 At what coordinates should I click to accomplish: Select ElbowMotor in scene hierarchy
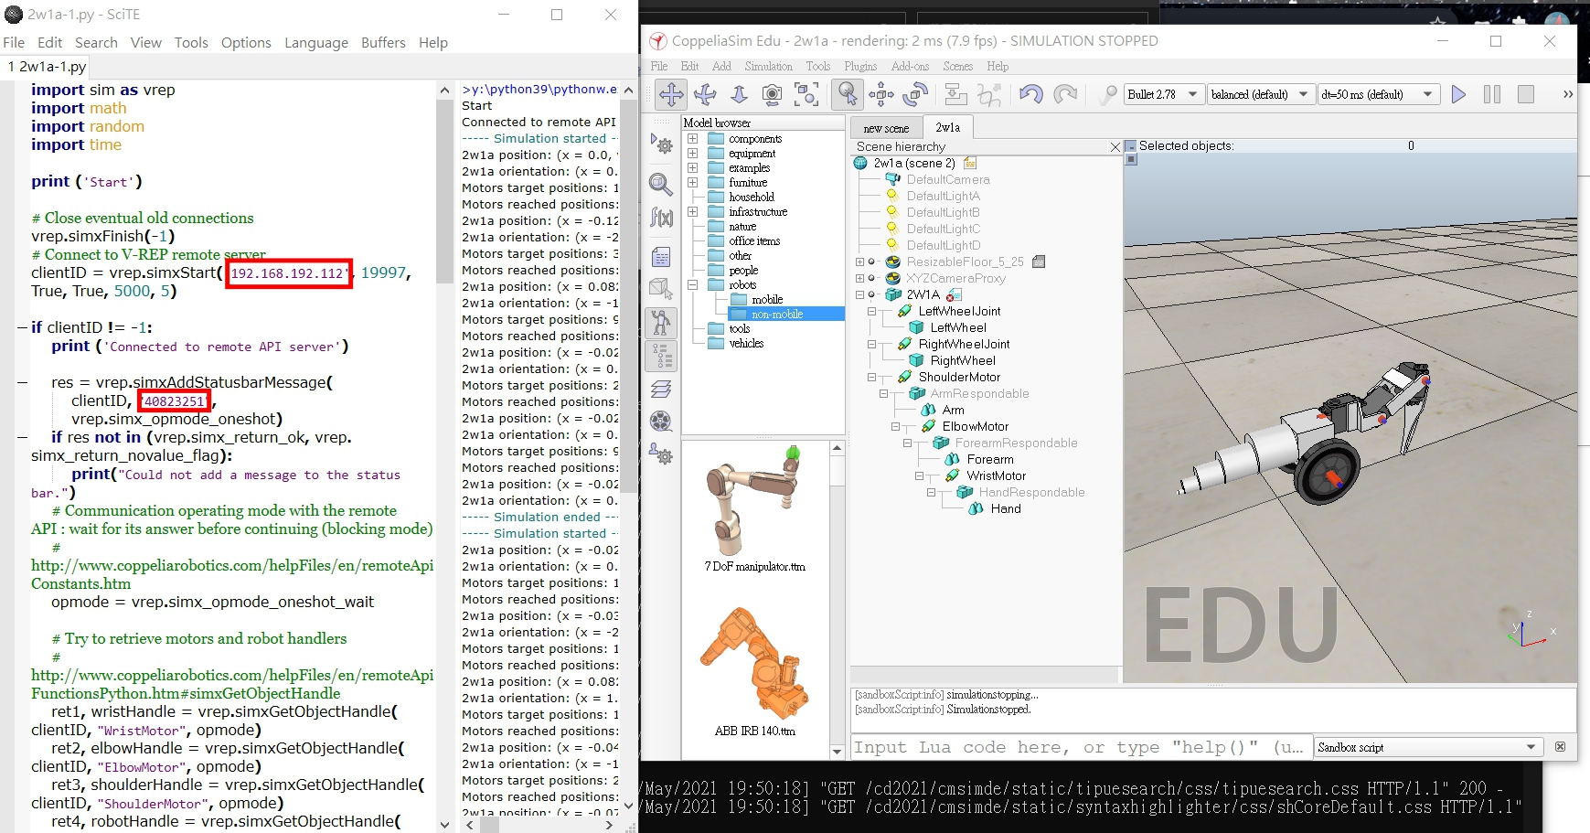click(x=976, y=426)
